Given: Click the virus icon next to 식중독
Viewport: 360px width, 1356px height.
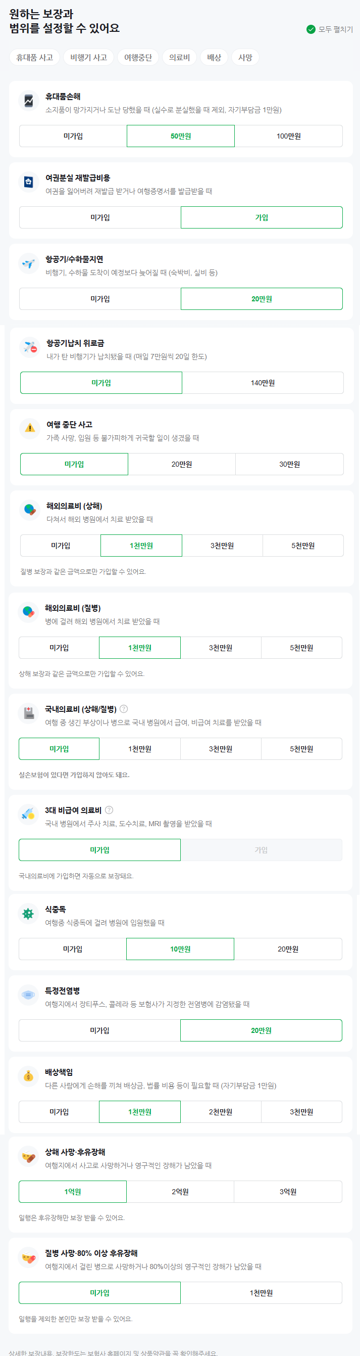Looking at the screenshot, I should (28, 913).
